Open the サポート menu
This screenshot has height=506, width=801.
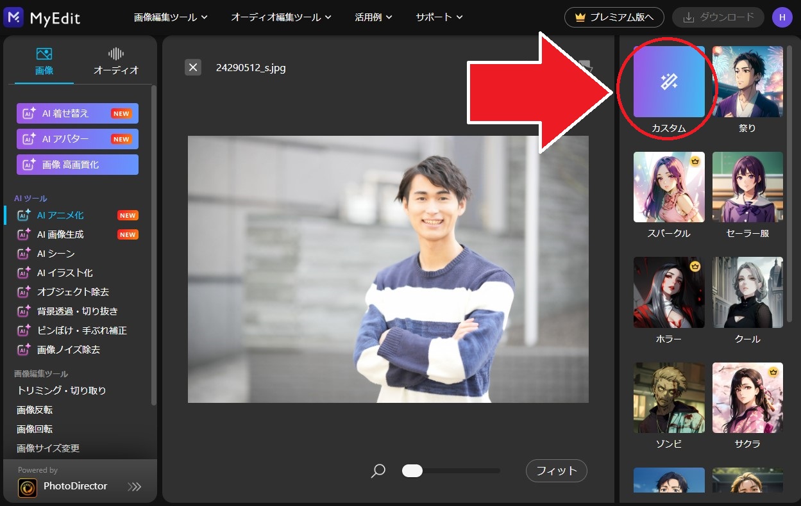pyautogui.click(x=439, y=17)
